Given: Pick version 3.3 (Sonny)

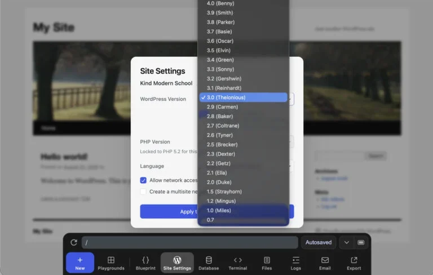Looking at the screenshot, I should (x=244, y=69).
